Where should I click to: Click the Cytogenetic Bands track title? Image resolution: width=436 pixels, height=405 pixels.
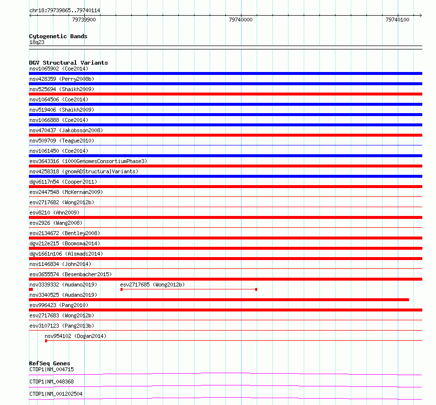point(58,36)
